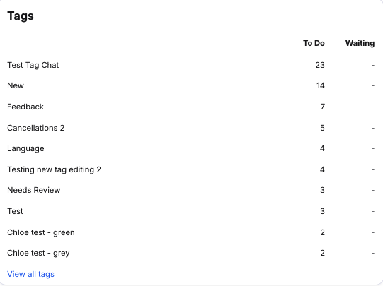
Task: Click the 3 count for Needs Review
Action: pyautogui.click(x=322, y=190)
